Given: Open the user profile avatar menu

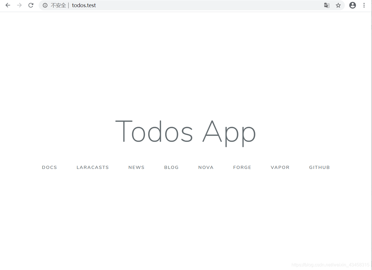Looking at the screenshot, I should click(353, 5).
